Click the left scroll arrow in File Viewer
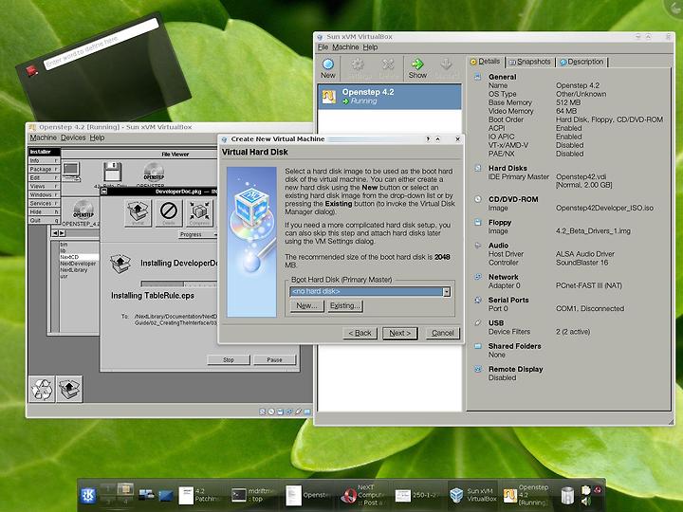The height and width of the screenshot is (512, 683). [x=54, y=233]
